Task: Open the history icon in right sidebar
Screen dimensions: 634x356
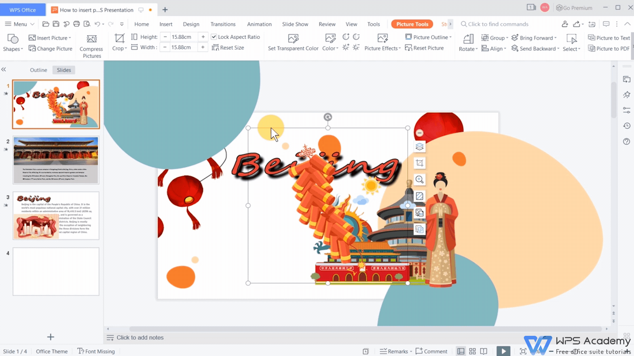Action: click(627, 126)
